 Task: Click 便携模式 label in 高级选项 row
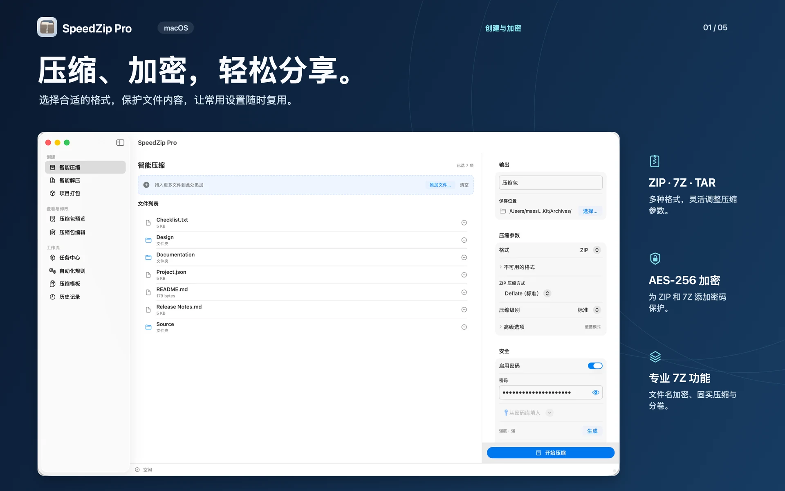click(x=592, y=327)
